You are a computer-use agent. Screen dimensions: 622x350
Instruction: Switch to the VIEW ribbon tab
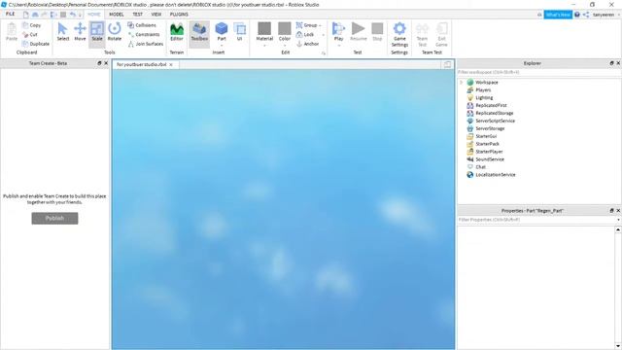coord(156,14)
